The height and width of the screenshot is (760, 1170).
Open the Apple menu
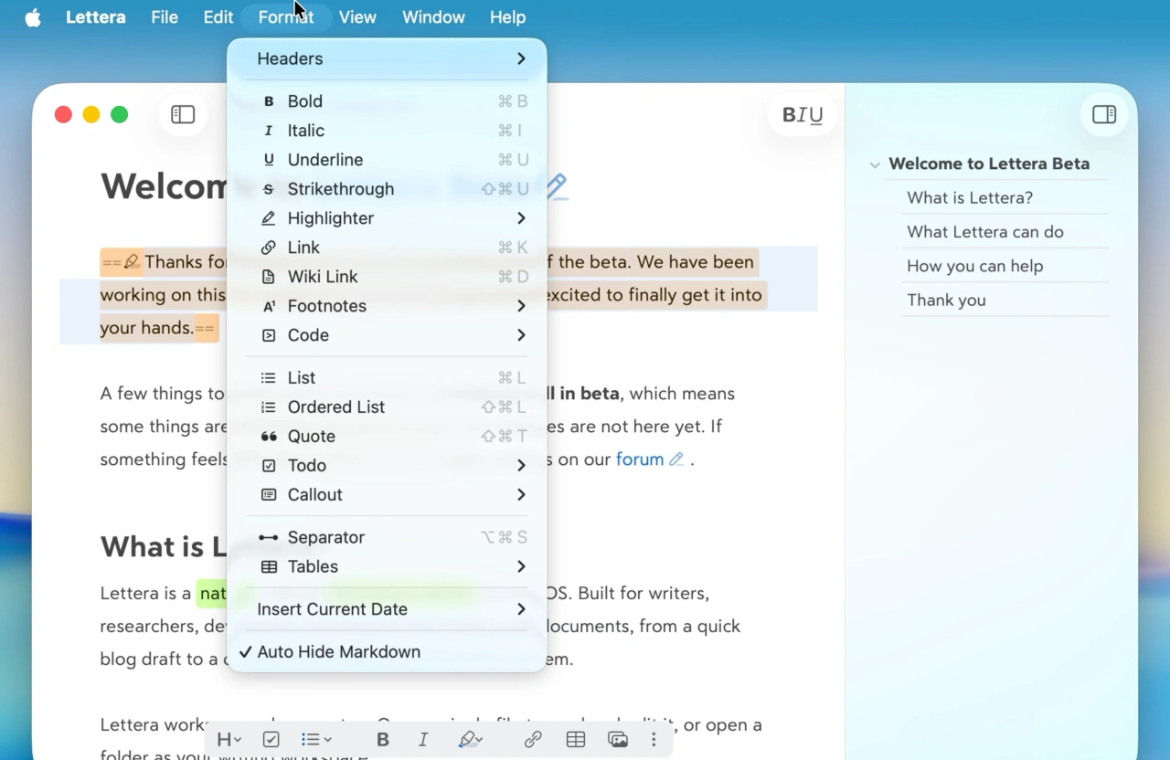(x=33, y=17)
